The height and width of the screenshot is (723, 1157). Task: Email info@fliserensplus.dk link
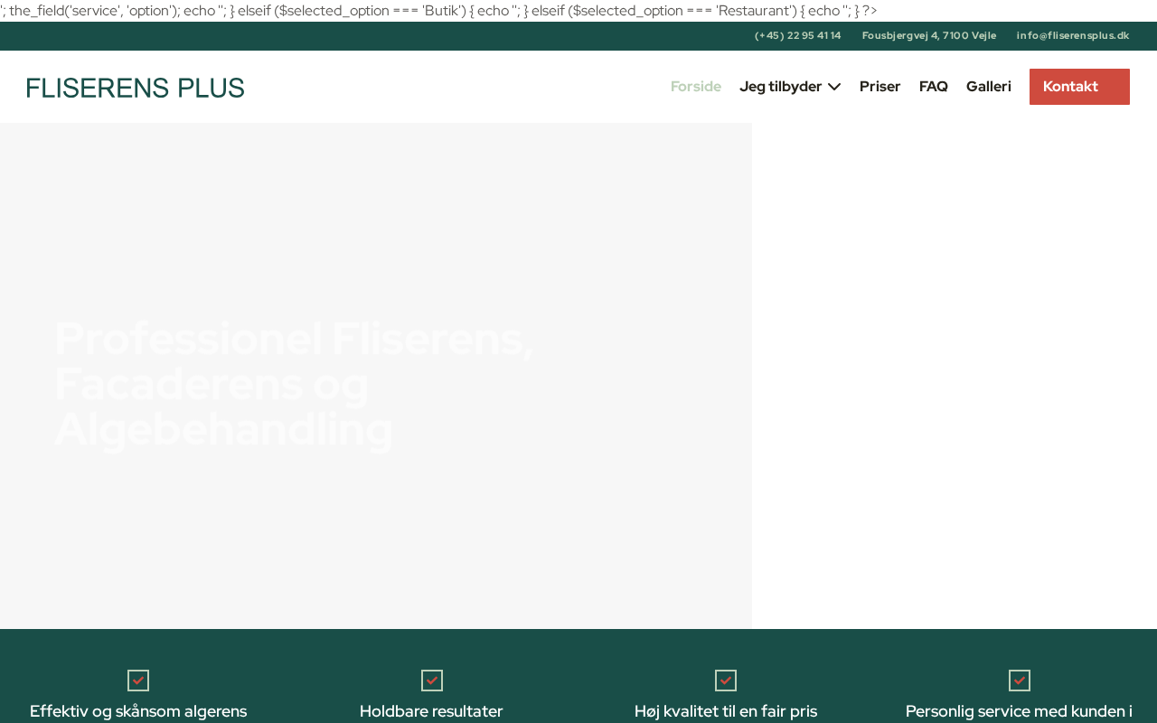tap(1073, 36)
